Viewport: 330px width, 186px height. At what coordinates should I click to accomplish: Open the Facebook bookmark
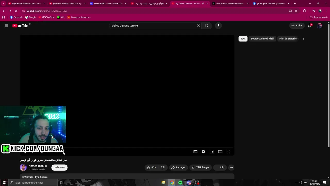[16, 17]
